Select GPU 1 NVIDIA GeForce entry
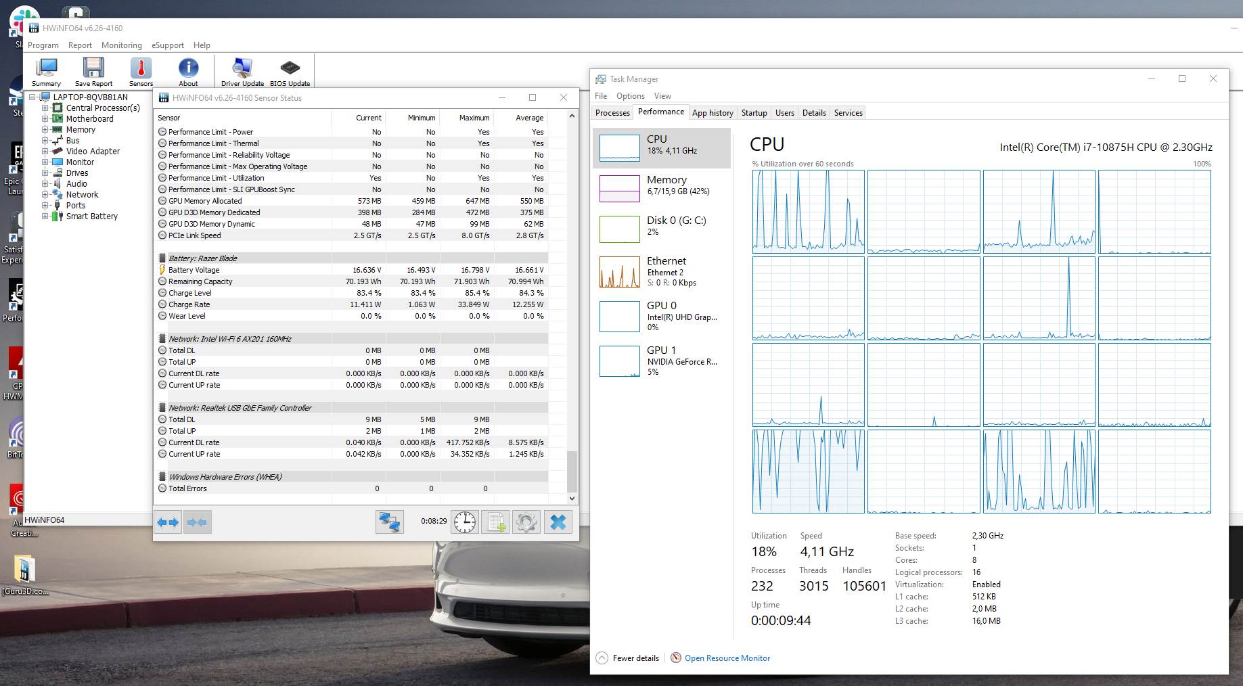Screen dimensions: 1243x686 (x=662, y=361)
